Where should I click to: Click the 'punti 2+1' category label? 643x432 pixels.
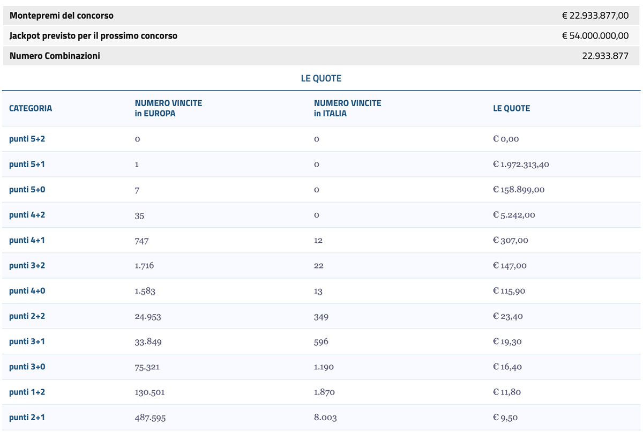(x=27, y=417)
